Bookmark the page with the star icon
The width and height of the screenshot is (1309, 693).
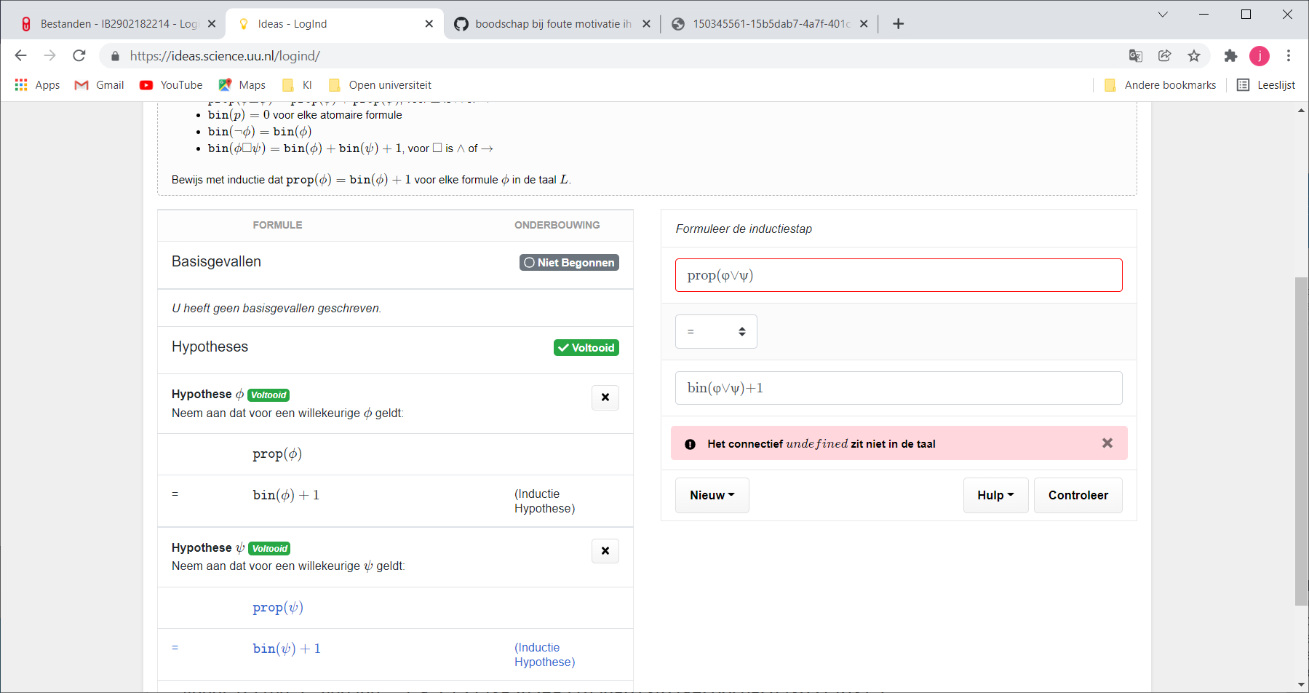click(1194, 55)
